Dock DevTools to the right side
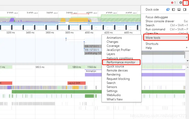 pos(185,10)
